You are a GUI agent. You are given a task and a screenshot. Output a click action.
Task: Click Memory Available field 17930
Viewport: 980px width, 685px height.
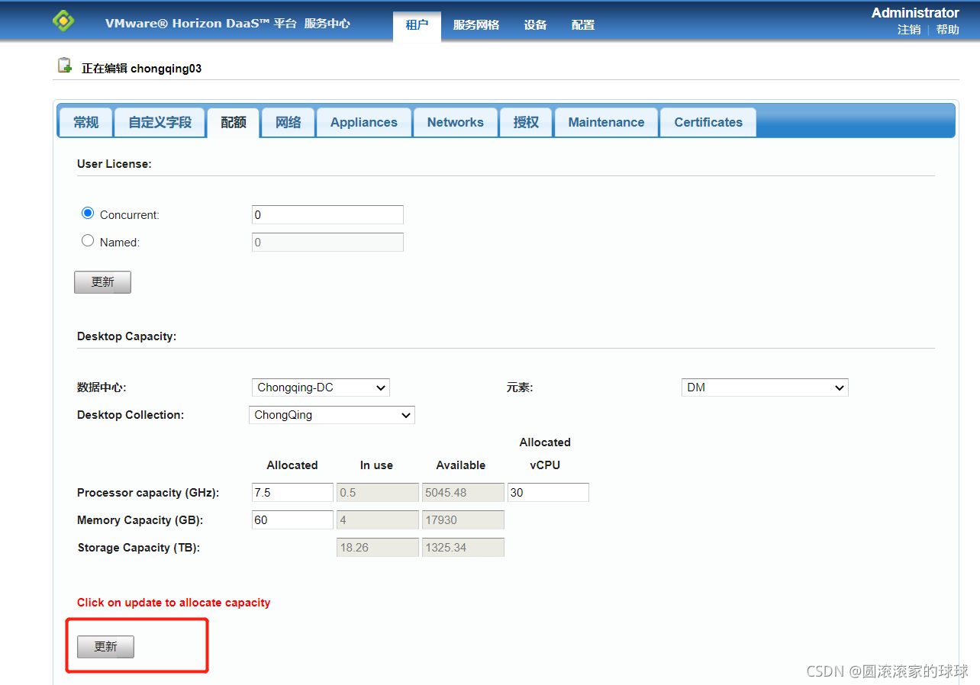point(463,519)
